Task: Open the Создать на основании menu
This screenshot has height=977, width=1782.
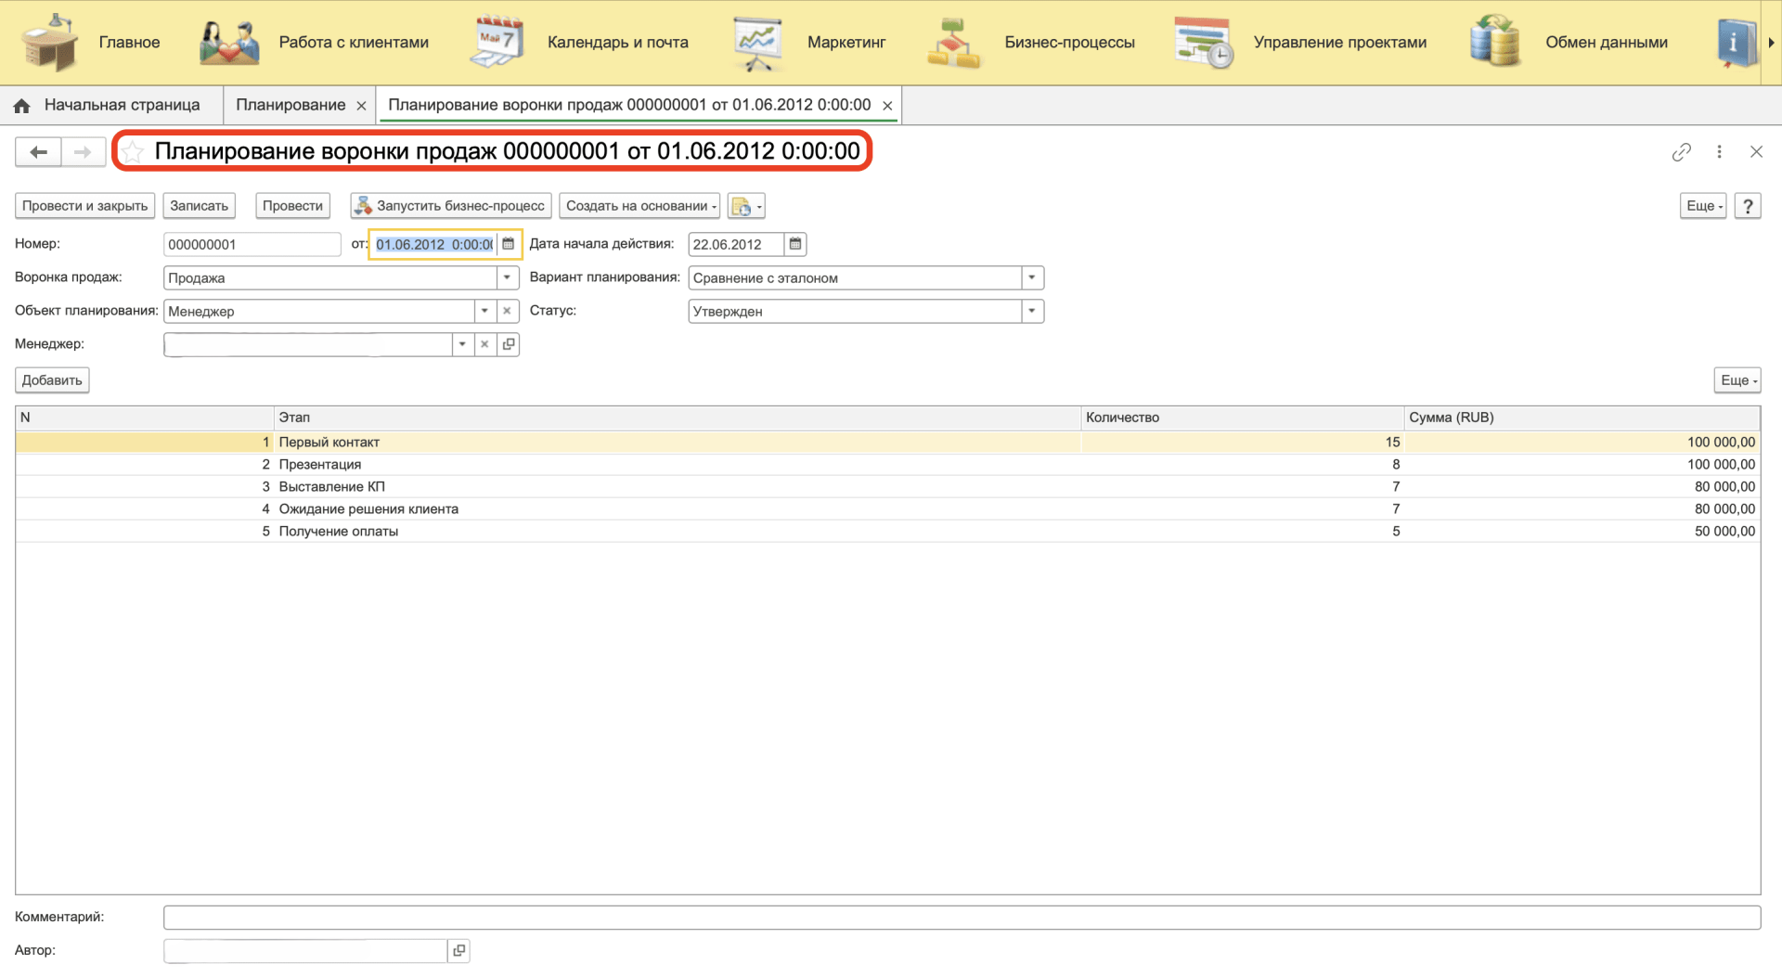Action: point(639,206)
